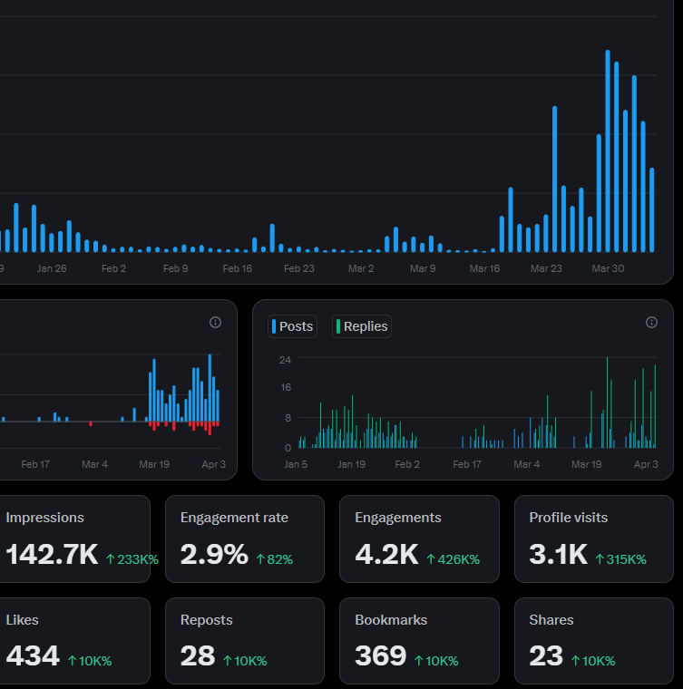Toggle the Replies legend filter
Viewport: 683px width, 689px height.
tap(362, 326)
